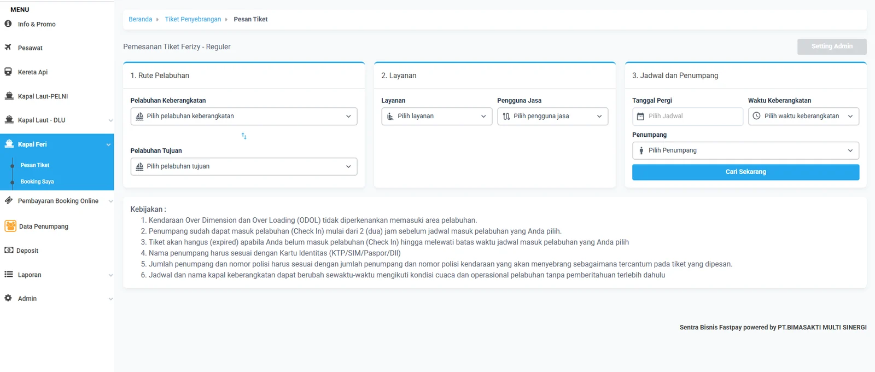Click the Setting Admin button
The width and height of the screenshot is (875, 372).
click(832, 47)
